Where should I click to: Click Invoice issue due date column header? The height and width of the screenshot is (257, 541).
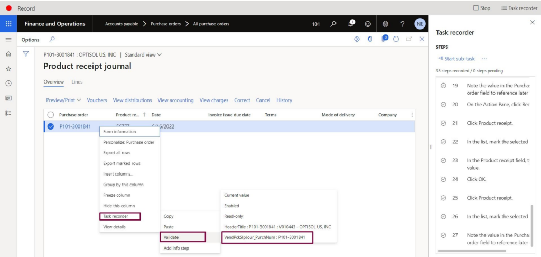click(x=229, y=115)
